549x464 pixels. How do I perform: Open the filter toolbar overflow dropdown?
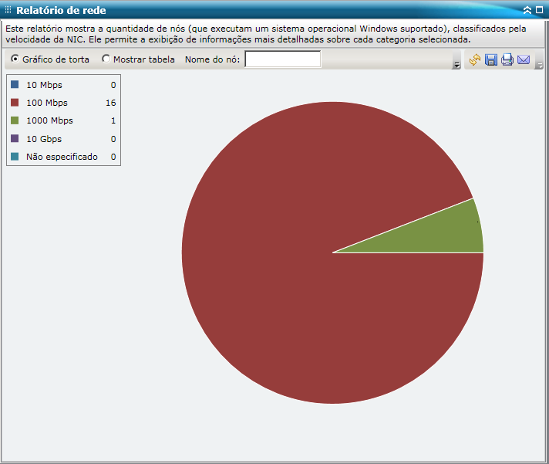point(456,65)
